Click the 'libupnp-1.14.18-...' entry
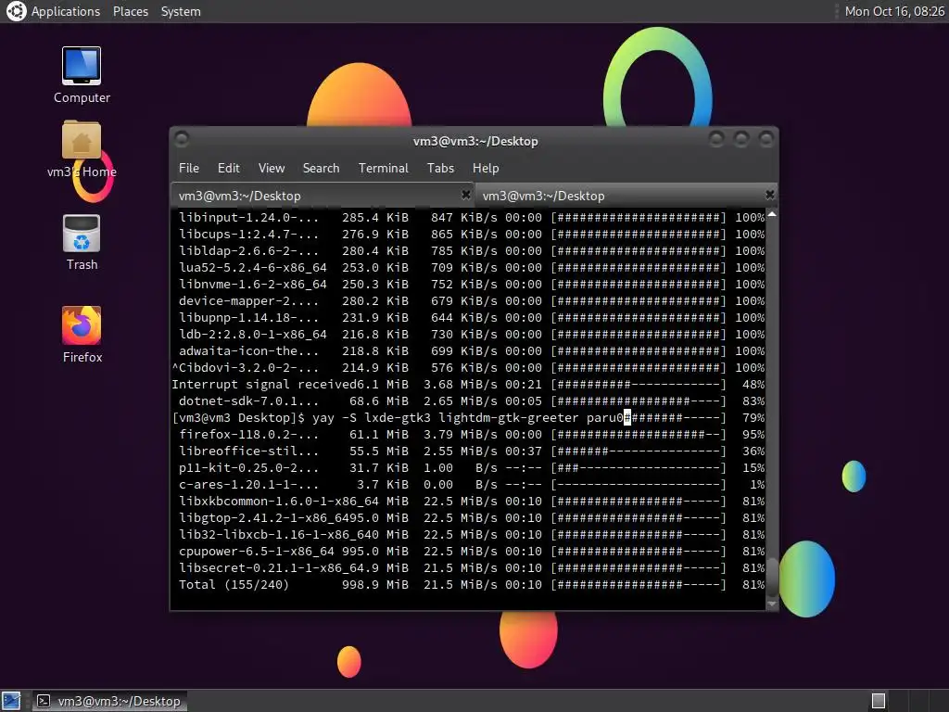 click(x=248, y=317)
